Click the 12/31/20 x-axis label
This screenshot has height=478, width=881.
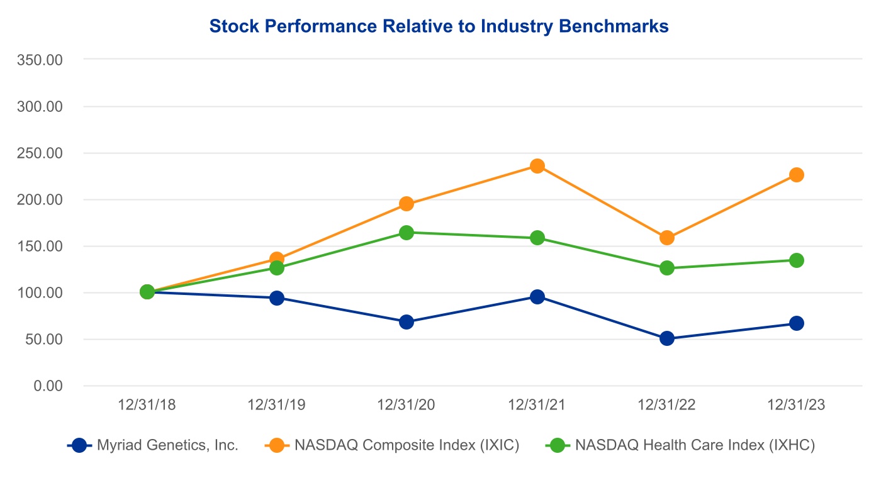[x=407, y=405]
